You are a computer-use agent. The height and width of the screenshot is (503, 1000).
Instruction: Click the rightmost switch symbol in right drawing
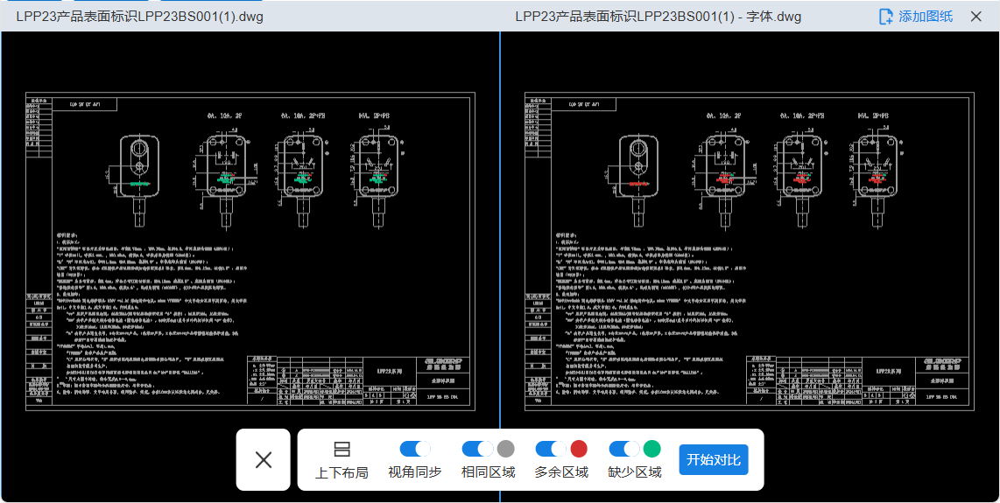876,168
